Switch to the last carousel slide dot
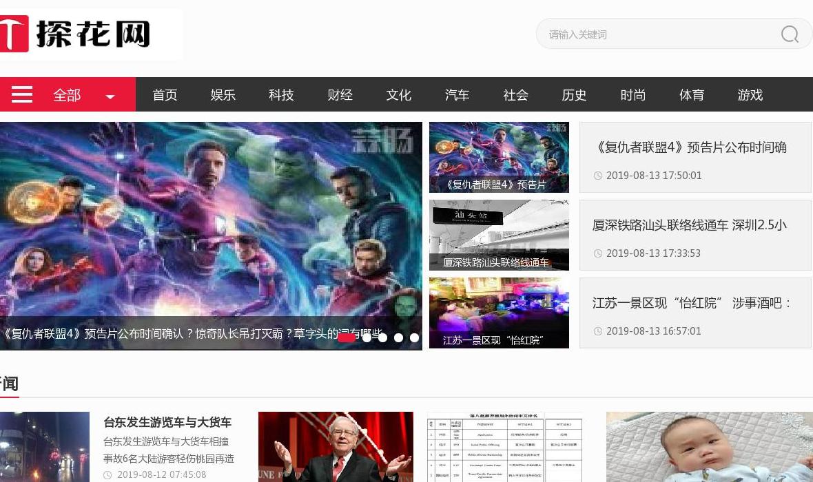813x482 pixels. 414,337
